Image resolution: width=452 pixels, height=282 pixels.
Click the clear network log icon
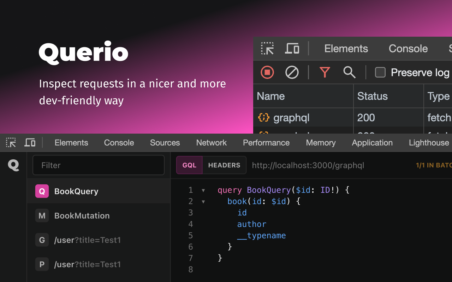[x=292, y=72]
